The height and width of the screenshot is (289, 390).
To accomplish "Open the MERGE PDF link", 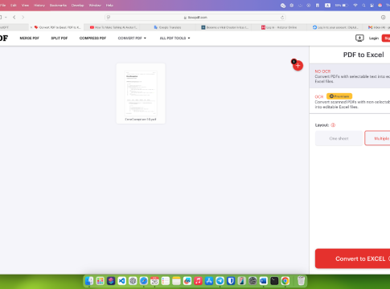I will click(29, 38).
